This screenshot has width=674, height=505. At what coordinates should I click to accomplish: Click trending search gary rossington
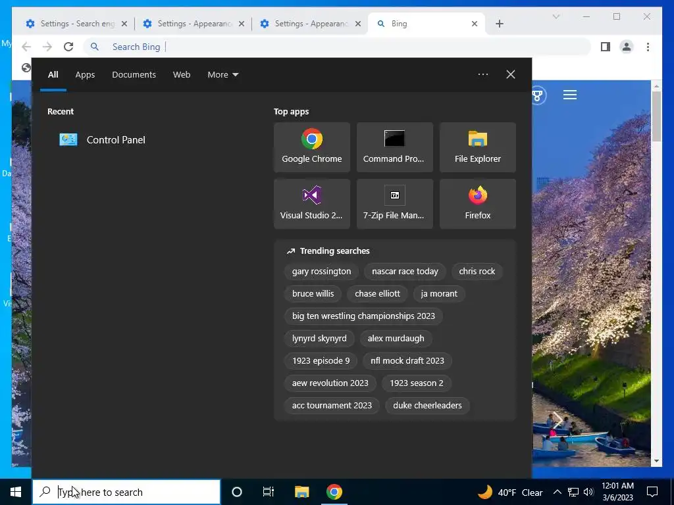(321, 272)
